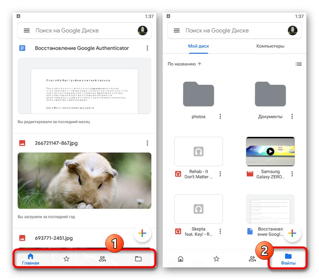Click image file icon beside 693771-2451.jpg
The image size is (319, 280).
(x=22, y=238)
